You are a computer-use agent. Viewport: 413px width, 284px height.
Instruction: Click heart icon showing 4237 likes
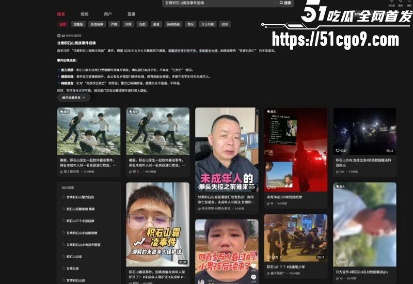[338, 150]
